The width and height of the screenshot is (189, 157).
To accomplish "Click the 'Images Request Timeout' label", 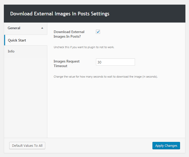I will 66,64.
